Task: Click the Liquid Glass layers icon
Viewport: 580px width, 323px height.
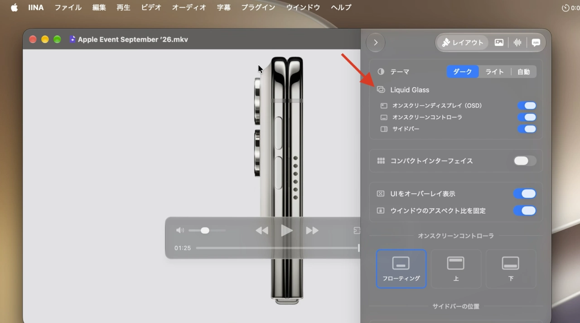Action: (x=381, y=90)
